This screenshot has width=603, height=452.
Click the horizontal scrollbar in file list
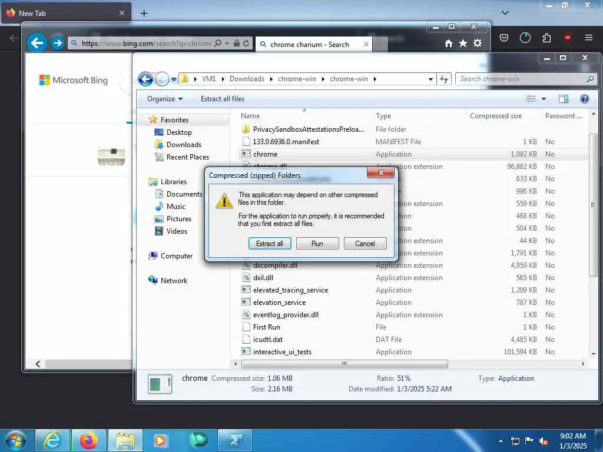point(344,364)
